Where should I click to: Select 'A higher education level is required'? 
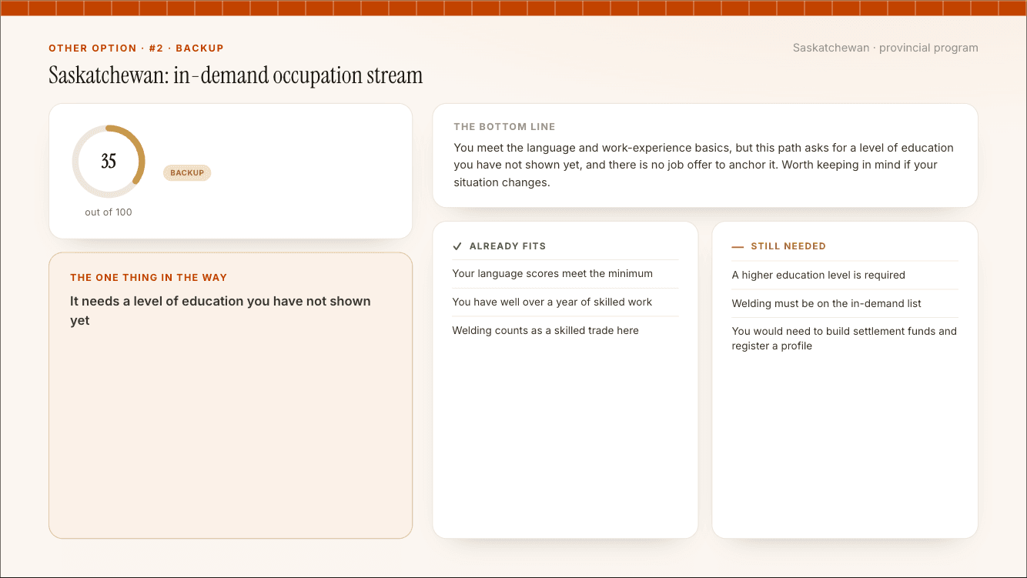pos(818,276)
